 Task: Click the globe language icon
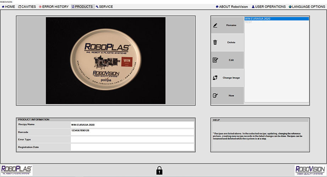(x=290, y=7)
